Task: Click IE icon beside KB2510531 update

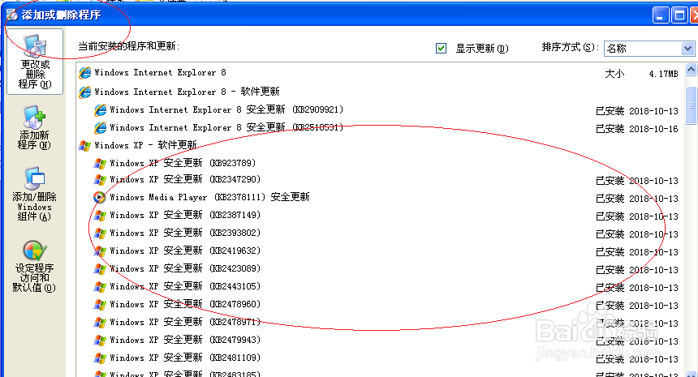Action: (x=101, y=127)
